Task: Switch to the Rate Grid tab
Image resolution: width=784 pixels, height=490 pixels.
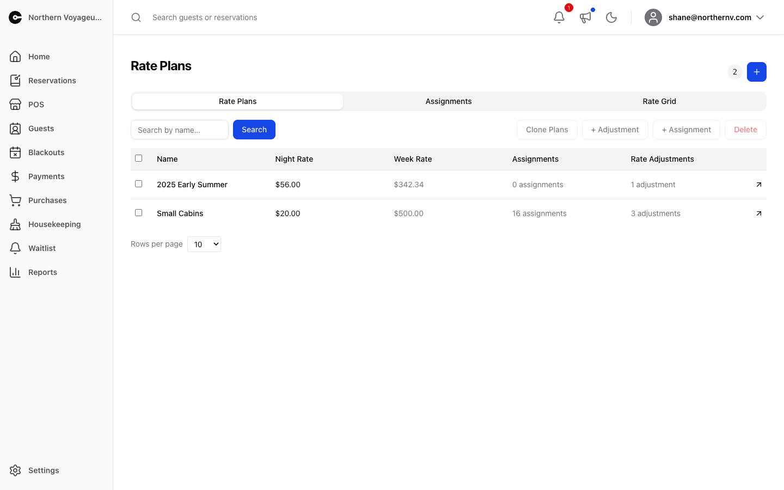Action: click(x=659, y=101)
